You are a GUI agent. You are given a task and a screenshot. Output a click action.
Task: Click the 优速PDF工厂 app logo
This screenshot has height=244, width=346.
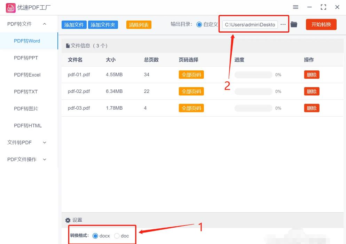(10, 7)
